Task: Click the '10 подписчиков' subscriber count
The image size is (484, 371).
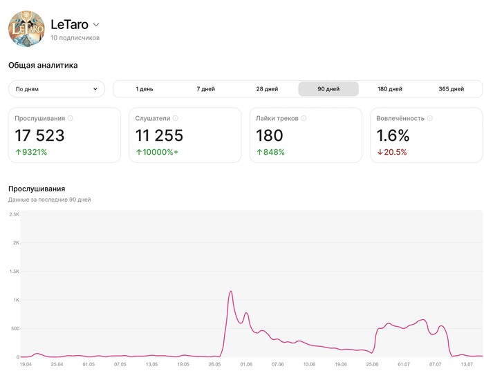Action: tap(75, 38)
